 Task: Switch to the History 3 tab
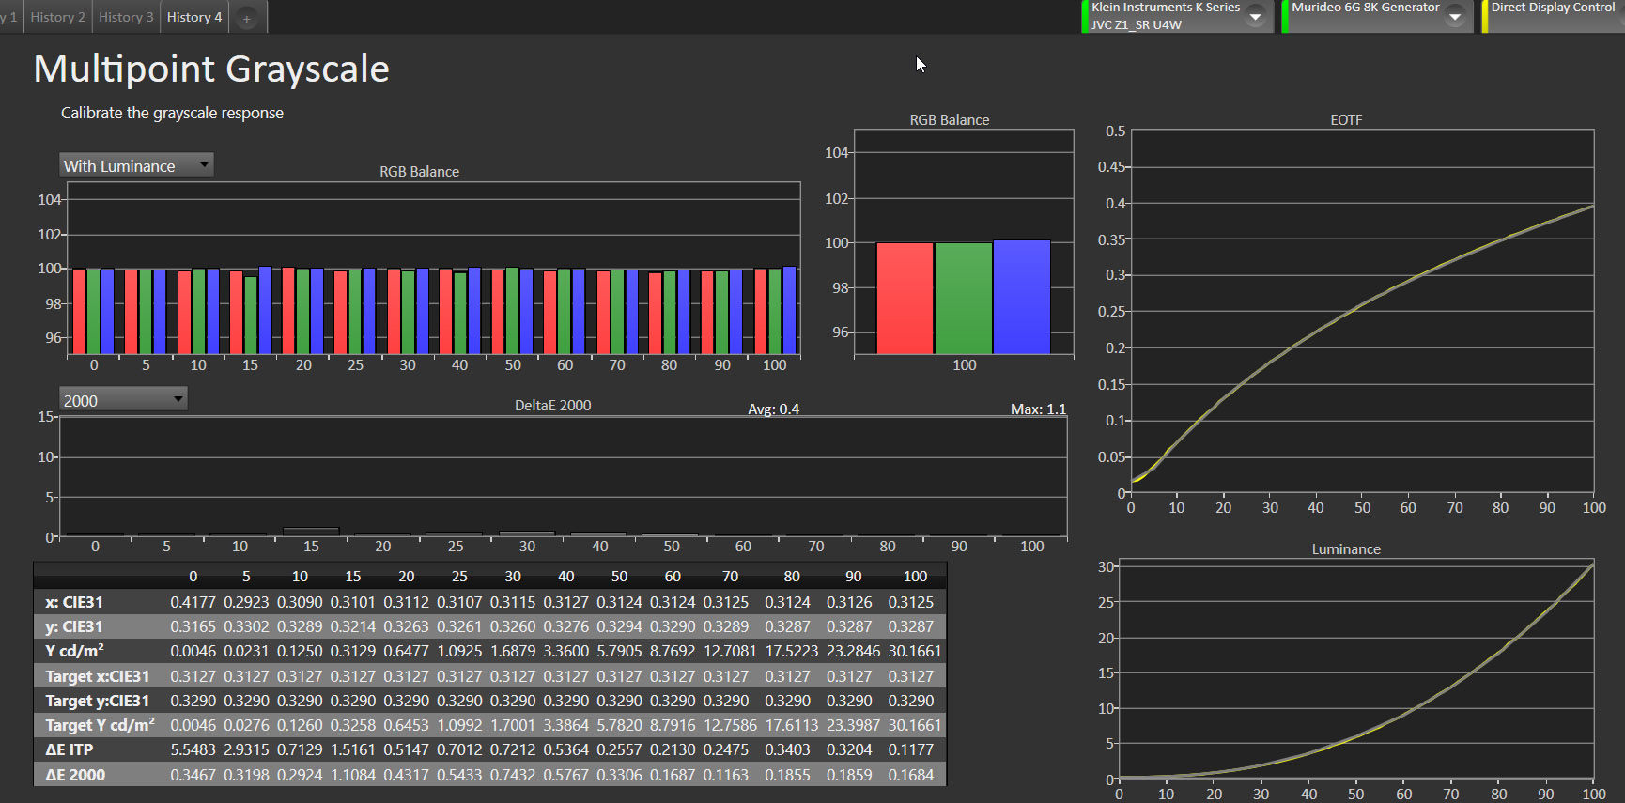coord(126,17)
